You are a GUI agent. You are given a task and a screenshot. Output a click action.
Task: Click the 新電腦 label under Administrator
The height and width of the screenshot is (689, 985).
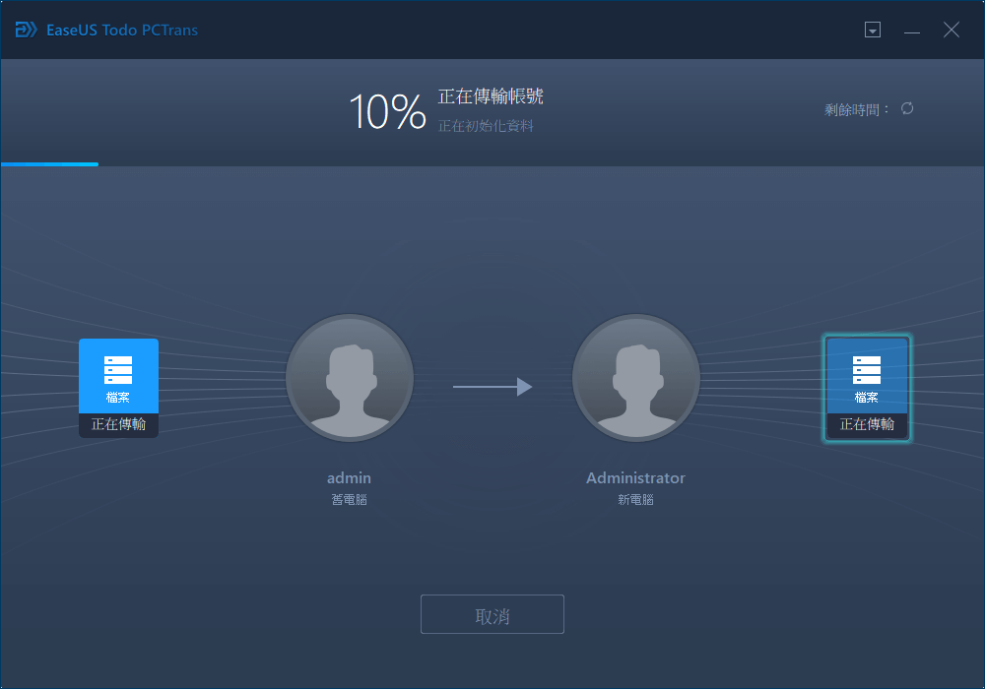(635, 499)
